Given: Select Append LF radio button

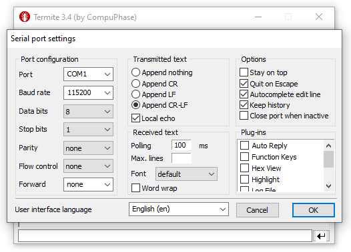Looking at the screenshot, I should click(135, 94).
